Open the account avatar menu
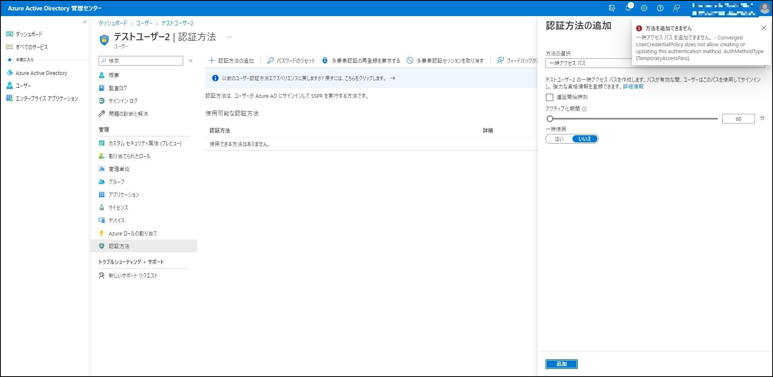 [x=765, y=8]
